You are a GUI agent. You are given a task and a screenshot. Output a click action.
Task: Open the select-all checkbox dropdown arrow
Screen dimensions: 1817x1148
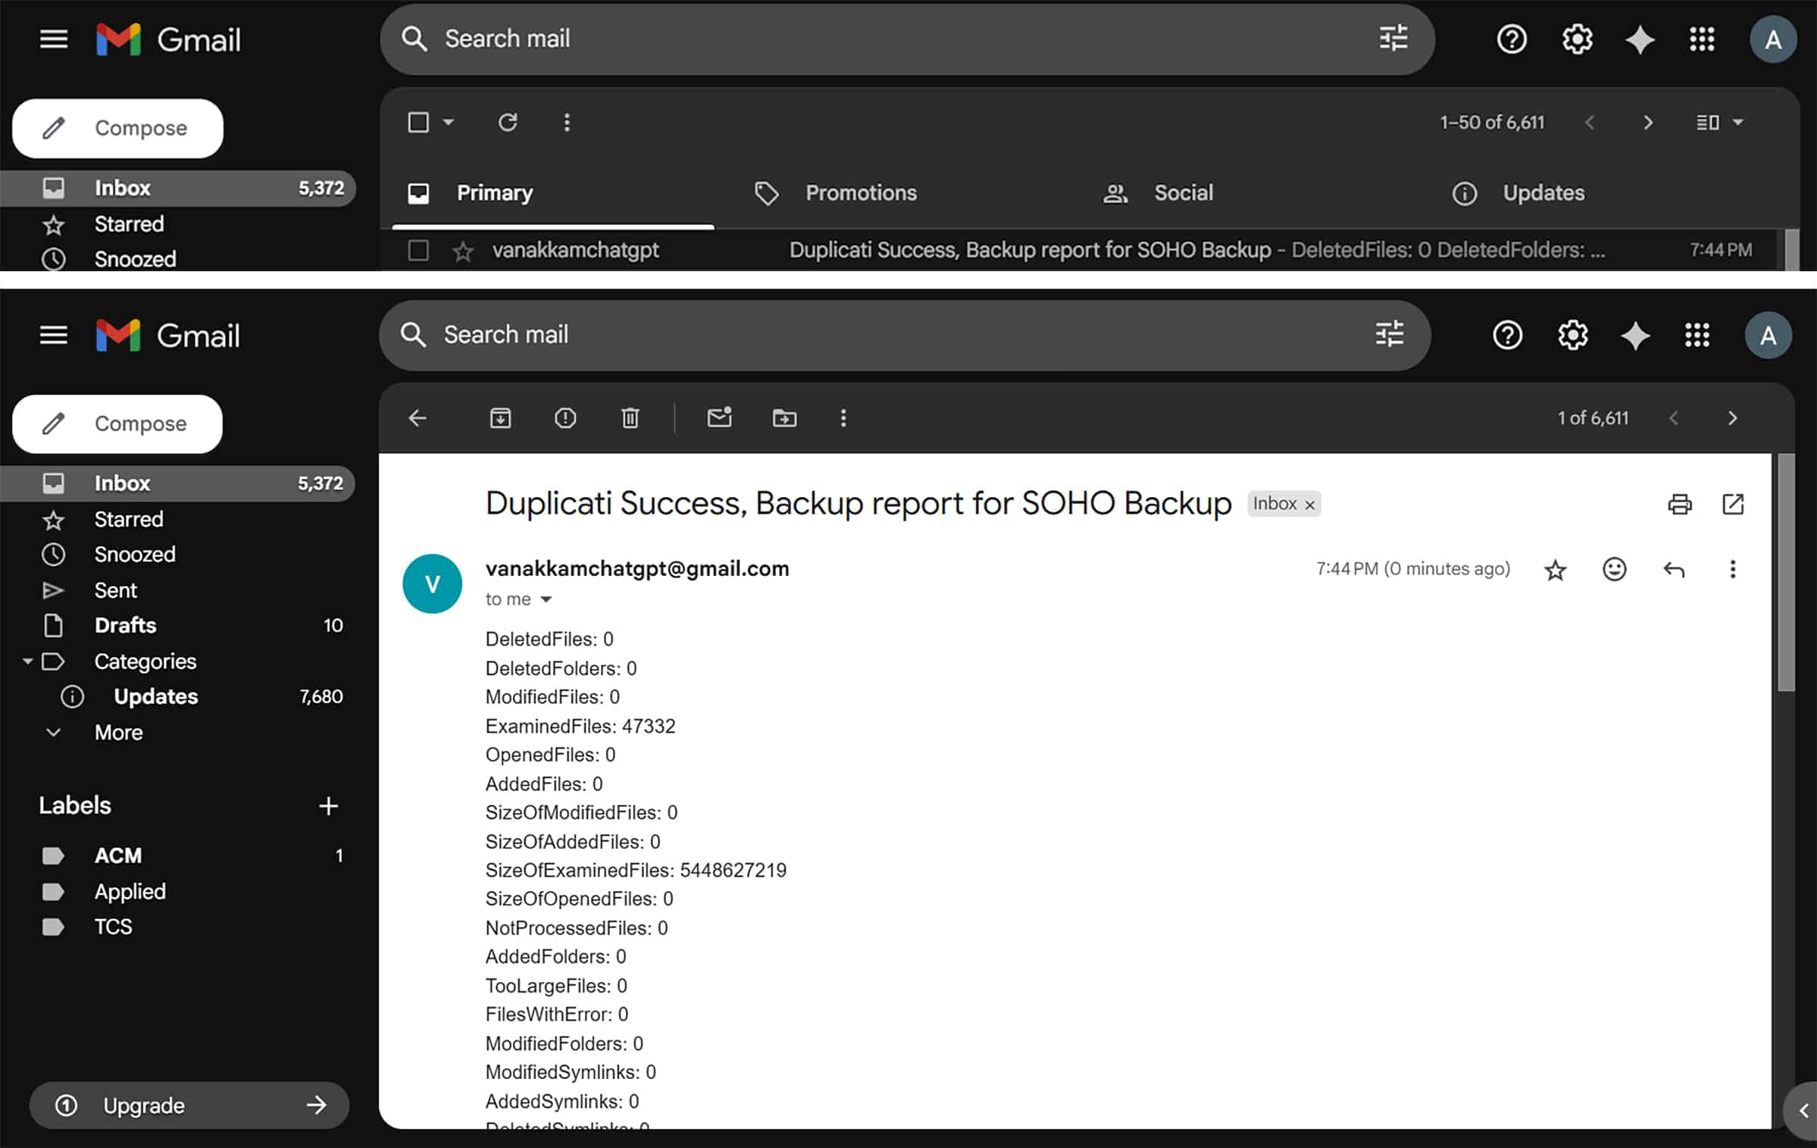coord(449,122)
